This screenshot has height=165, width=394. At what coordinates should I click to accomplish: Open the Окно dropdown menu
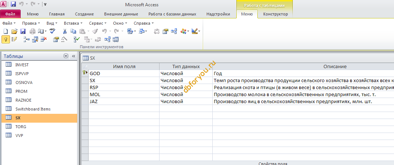coord(120,23)
